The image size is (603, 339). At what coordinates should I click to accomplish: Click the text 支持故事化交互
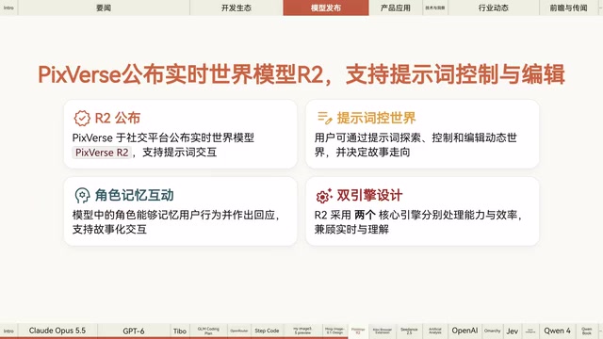[109, 230]
